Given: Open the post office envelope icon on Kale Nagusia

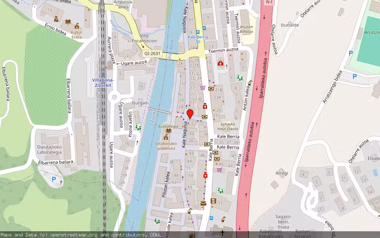Looking at the screenshot, I should [x=203, y=203].
